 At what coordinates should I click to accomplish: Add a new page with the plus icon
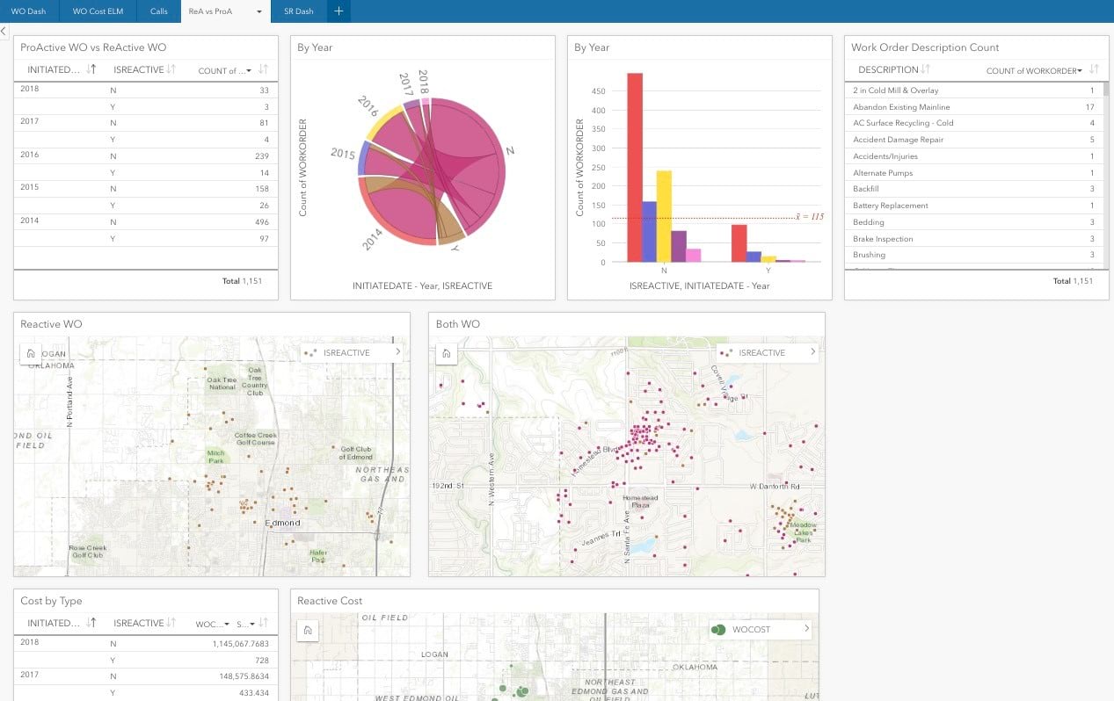339,11
